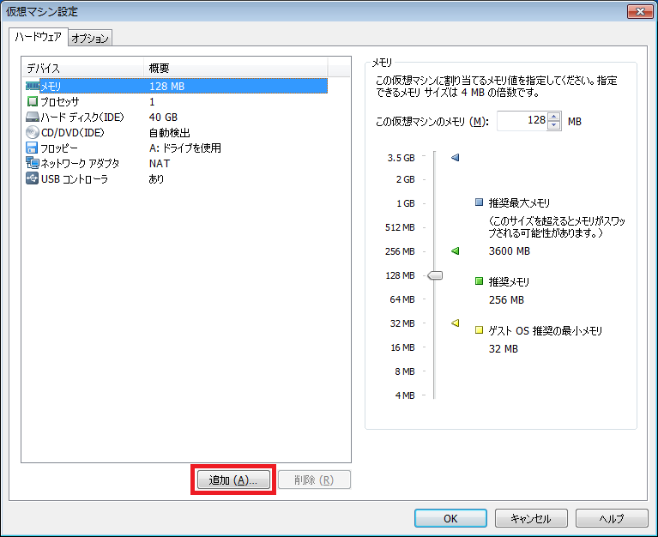Click the processor device icon
The width and height of the screenshot is (658, 537).
point(33,101)
